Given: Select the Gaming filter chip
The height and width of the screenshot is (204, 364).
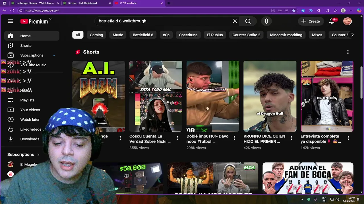Looking at the screenshot, I should [x=96, y=35].
